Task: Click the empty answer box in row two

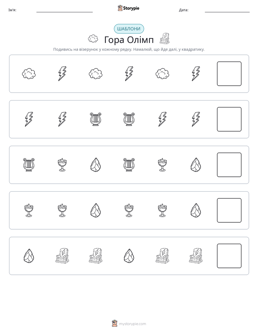Action: [x=229, y=119]
